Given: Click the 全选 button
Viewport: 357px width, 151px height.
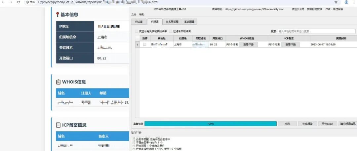Looking at the screenshot, I should point(287,124).
